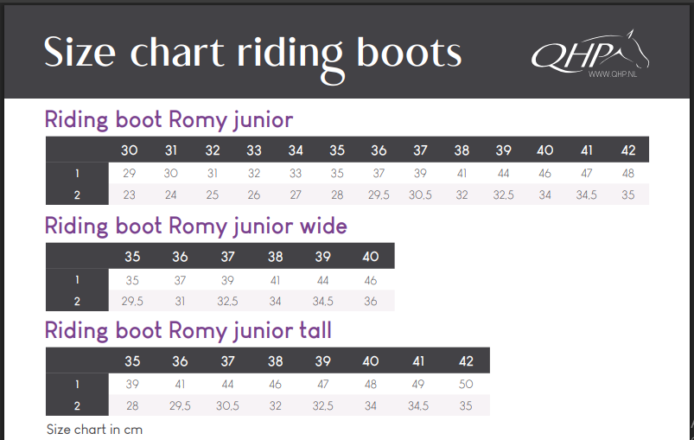
Task: Click the 'Size chart riding boots' title
Action: [252, 53]
